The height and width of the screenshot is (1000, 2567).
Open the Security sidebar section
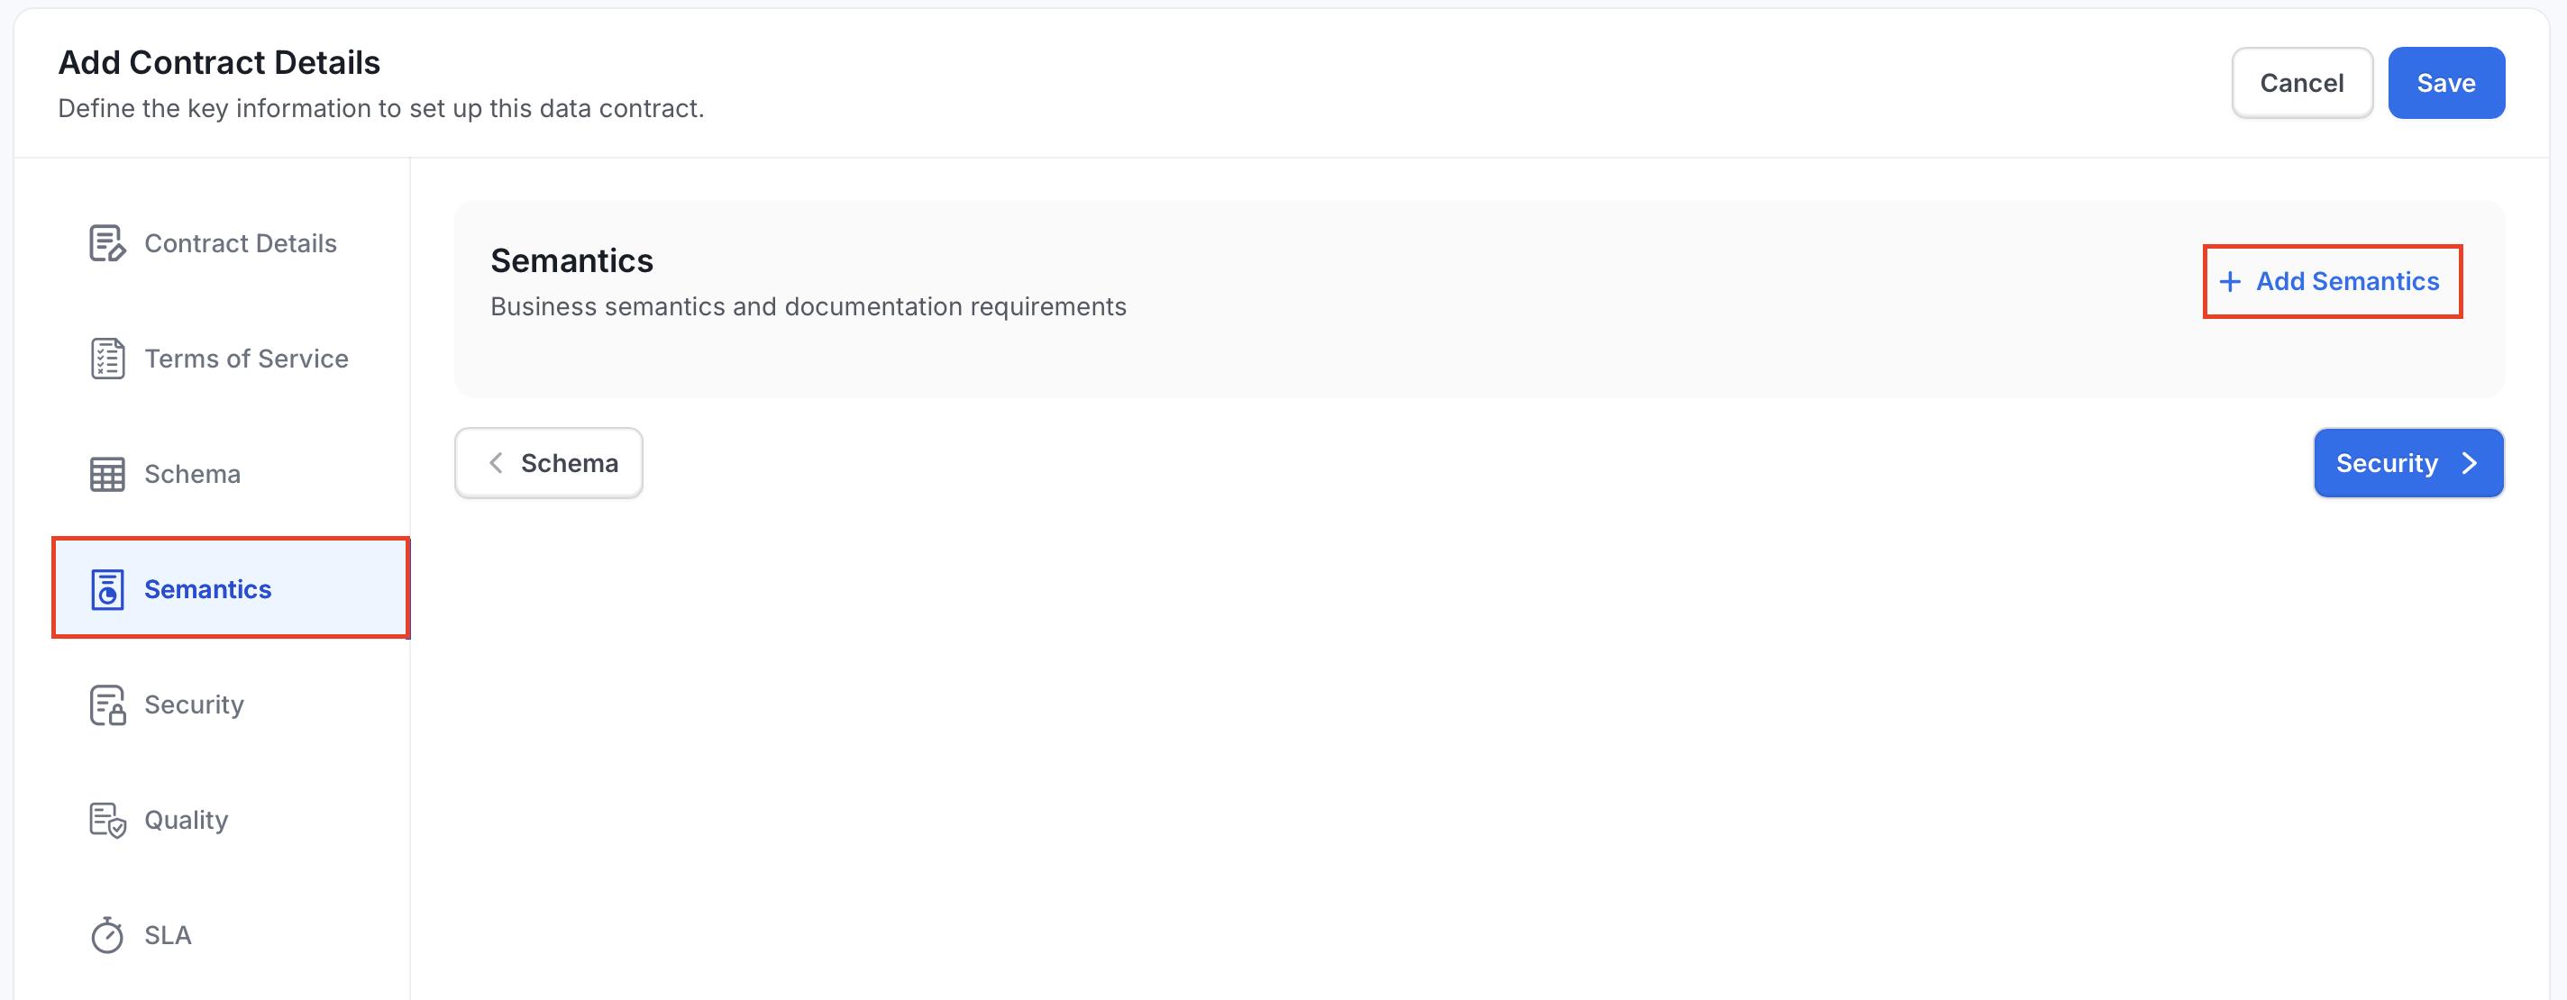coord(231,705)
